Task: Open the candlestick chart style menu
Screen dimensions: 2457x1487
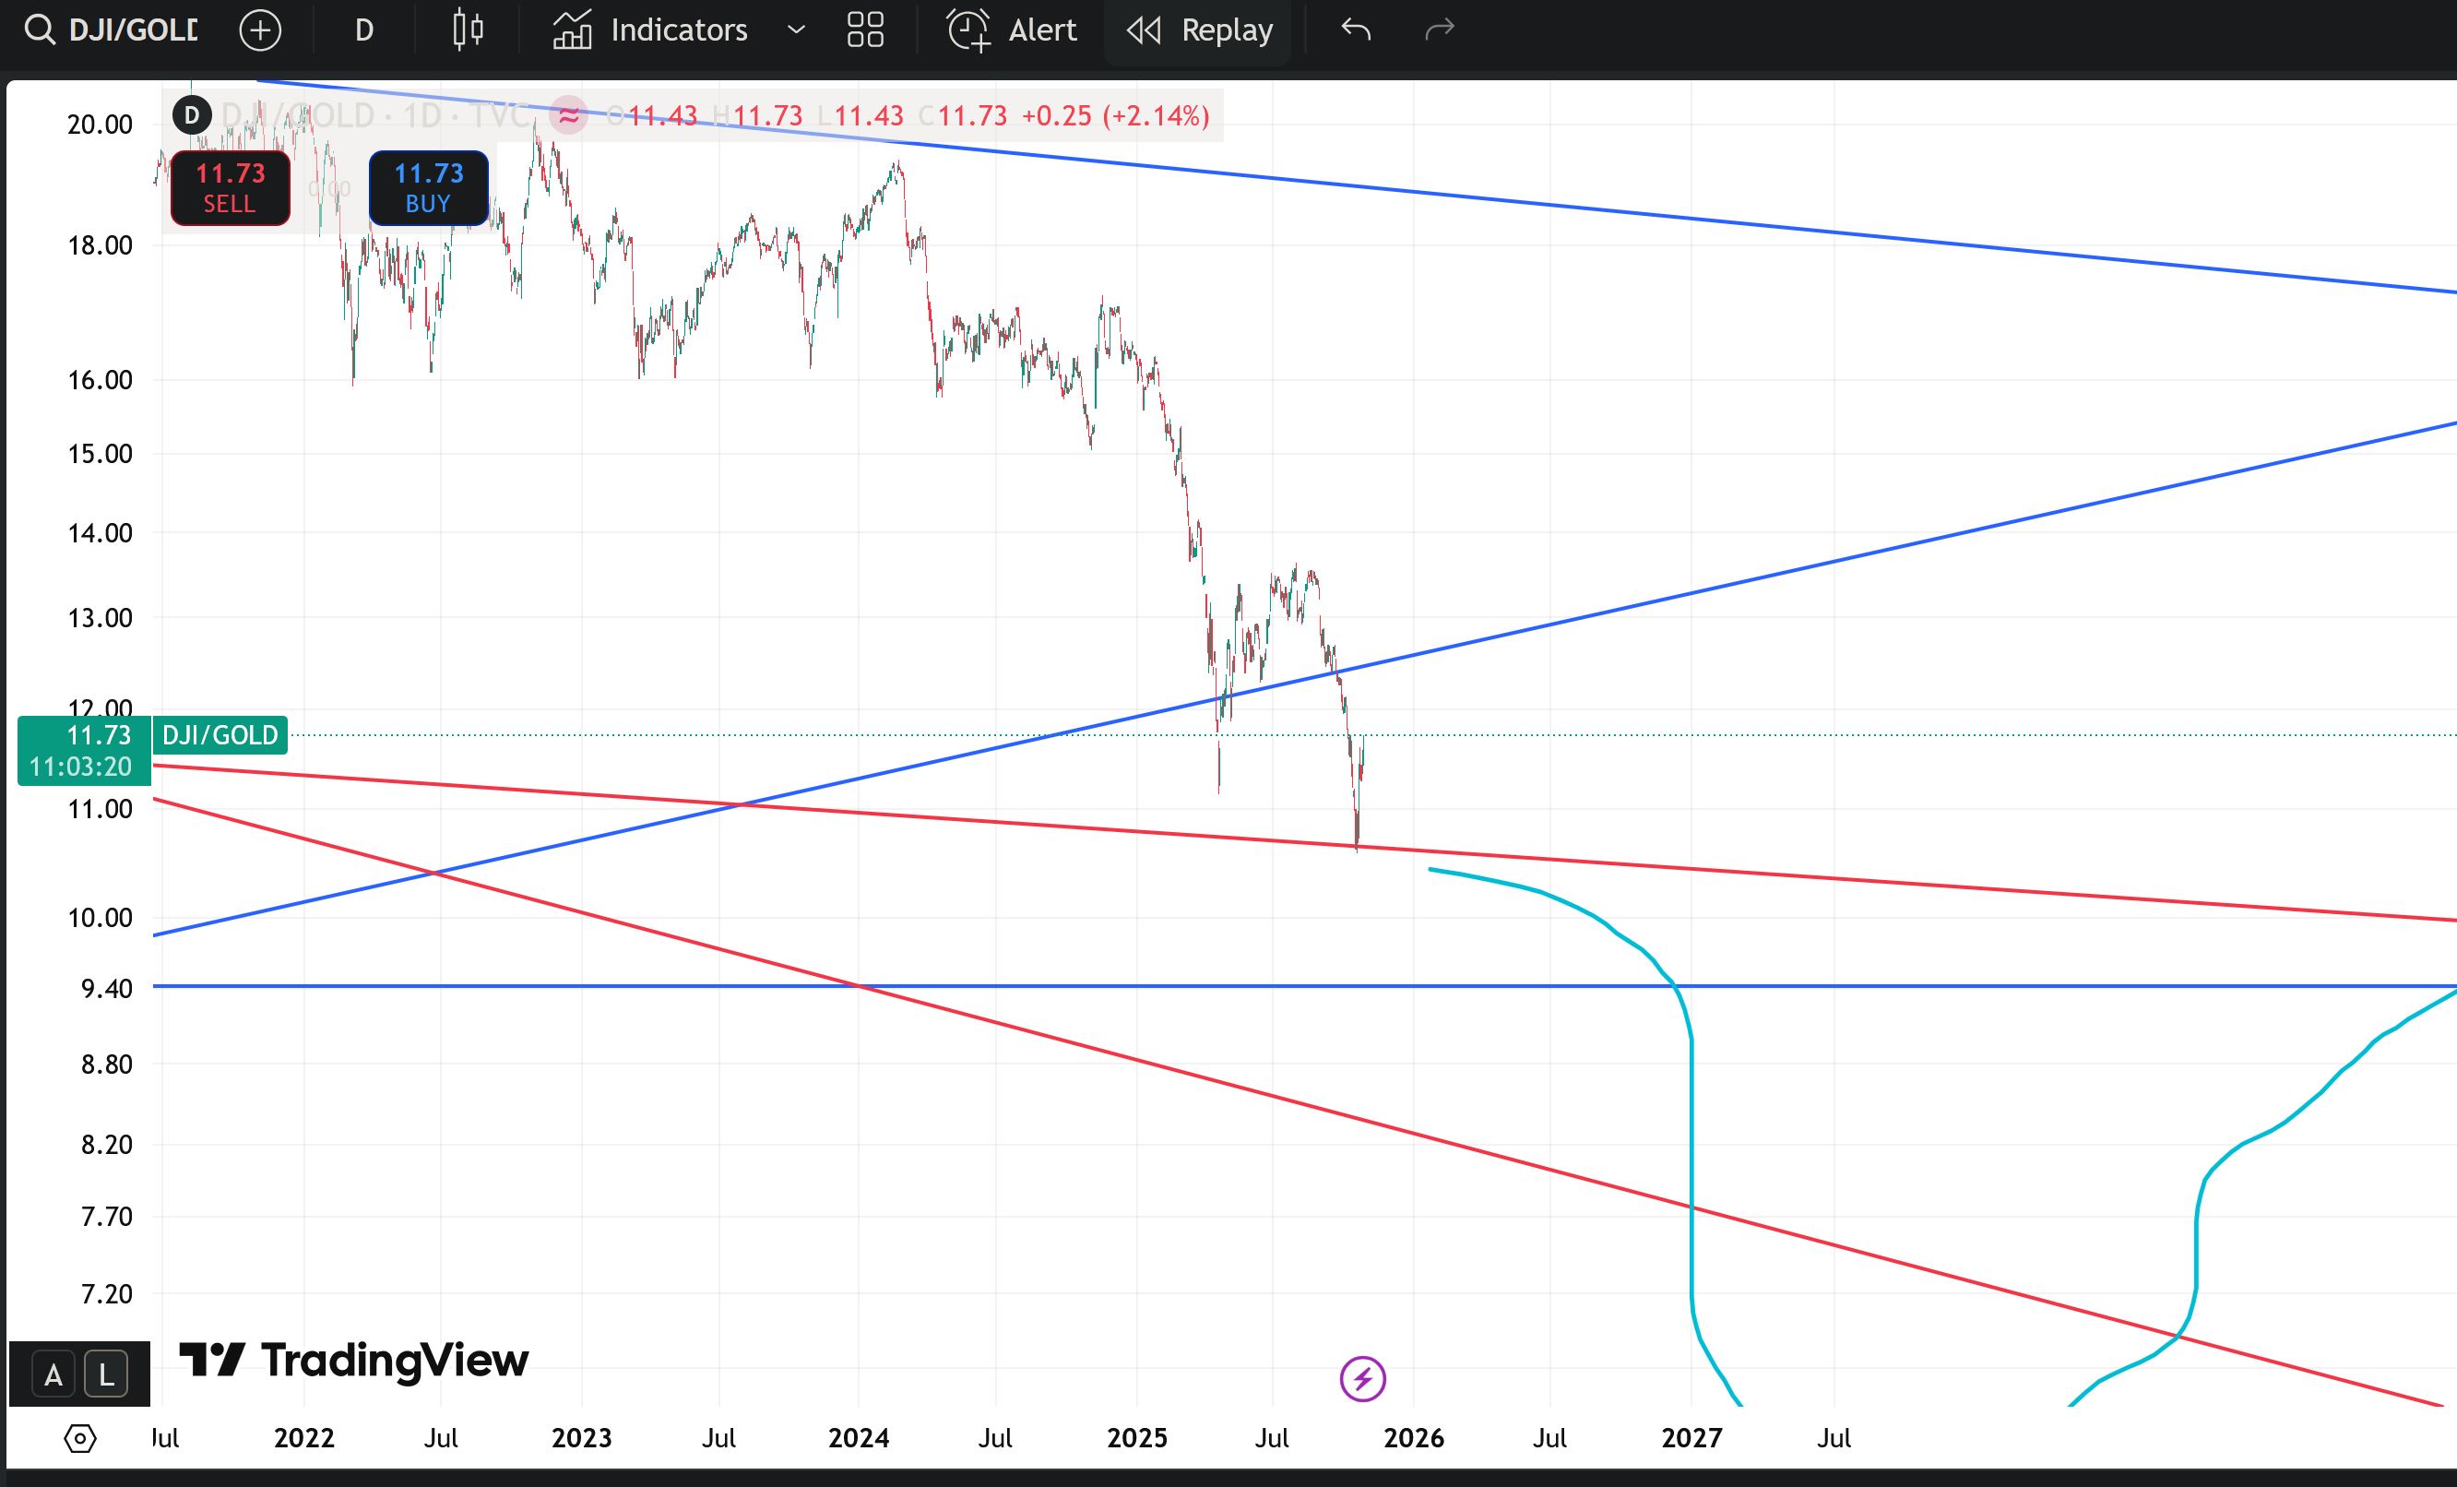Action: [x=468, y=30]
